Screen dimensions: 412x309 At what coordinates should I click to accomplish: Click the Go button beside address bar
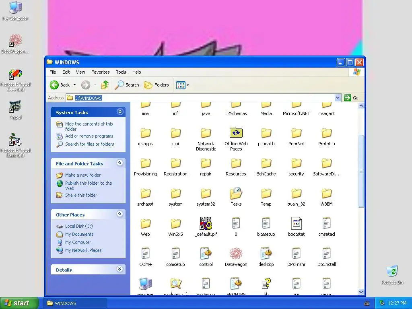pyautogui.click(x=351, y=98)
